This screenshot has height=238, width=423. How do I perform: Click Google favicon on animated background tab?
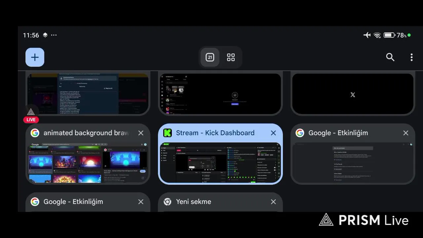(x=35, y=133)
